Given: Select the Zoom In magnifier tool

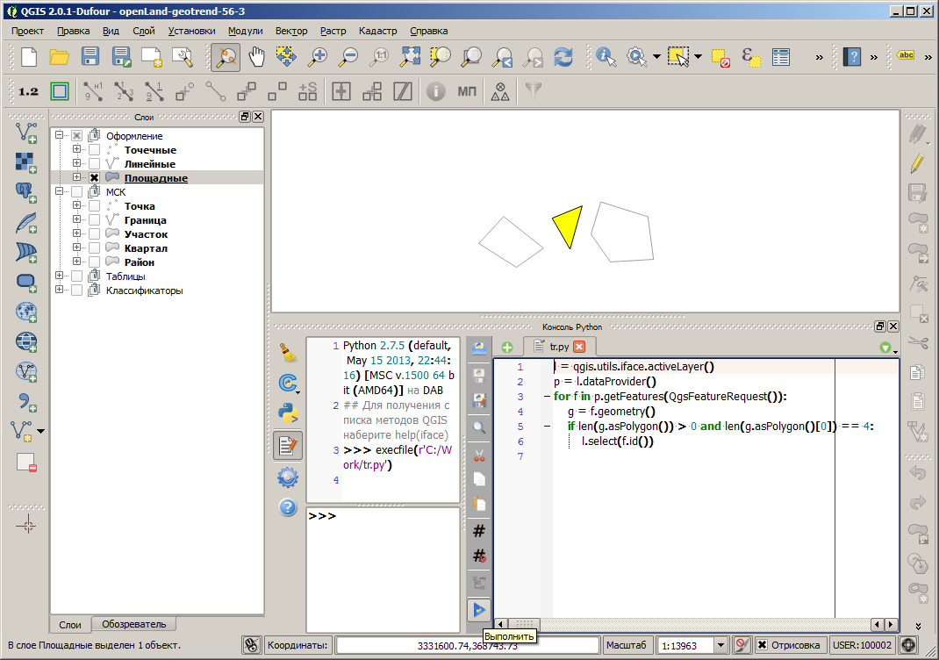Looking at the screenshot, I should click(318, 57).
